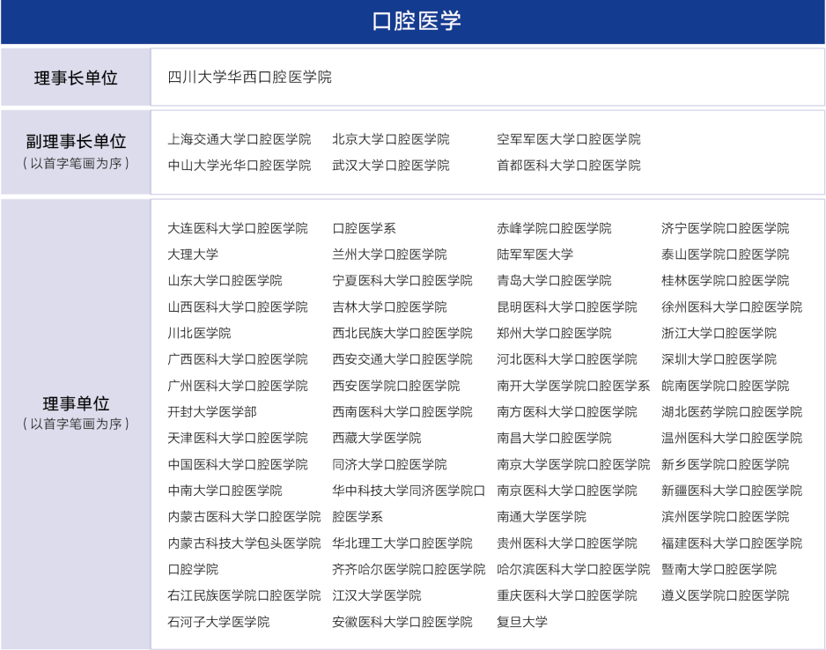Screen dimensions: 826x650
Task: Click '暨南大学口腔医学院' entry
Action: 719,569
